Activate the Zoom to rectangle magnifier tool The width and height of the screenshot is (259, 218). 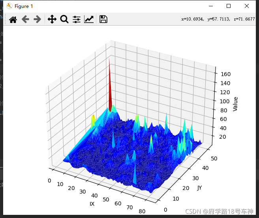tap(64, 19)
